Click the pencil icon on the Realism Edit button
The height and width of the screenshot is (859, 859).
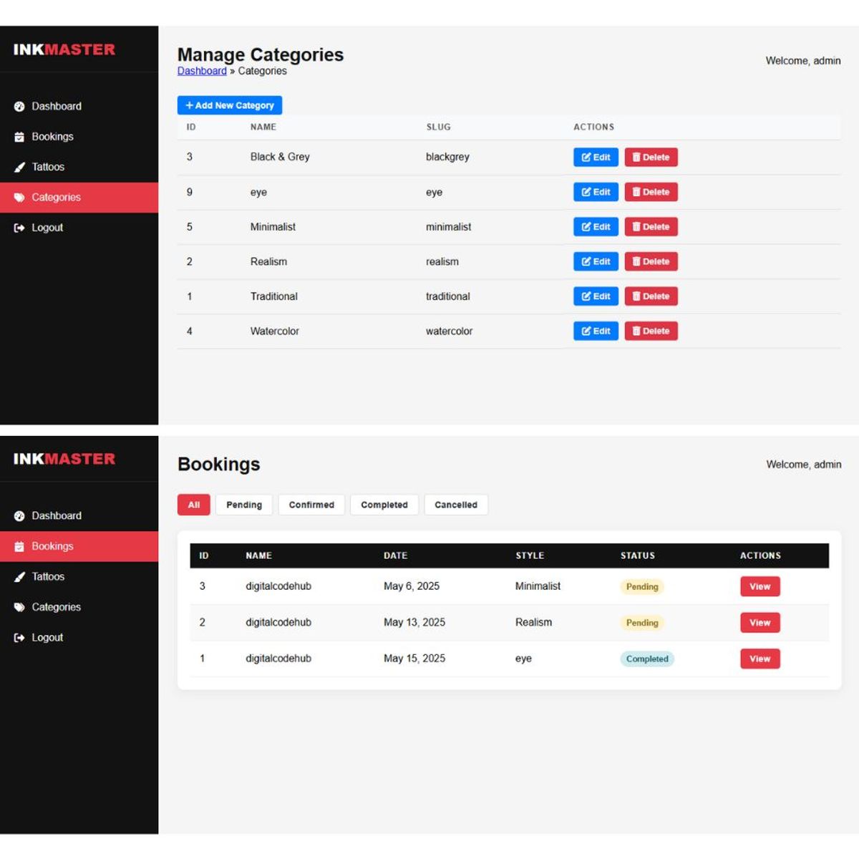[586, 262]
